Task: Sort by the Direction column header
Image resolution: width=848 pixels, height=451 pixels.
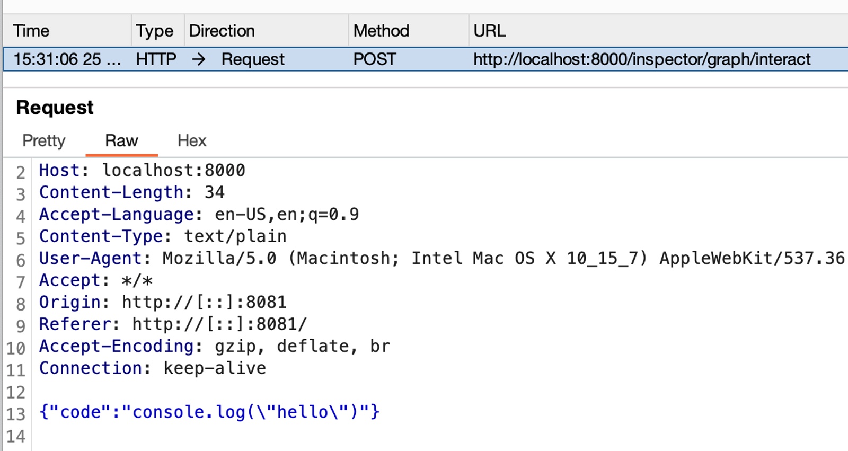Action: (x=267, y=31)
